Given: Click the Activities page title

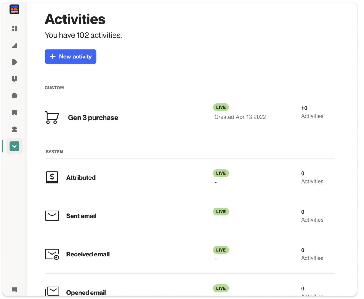Looking at the screenshot, I should pos(75,19).
